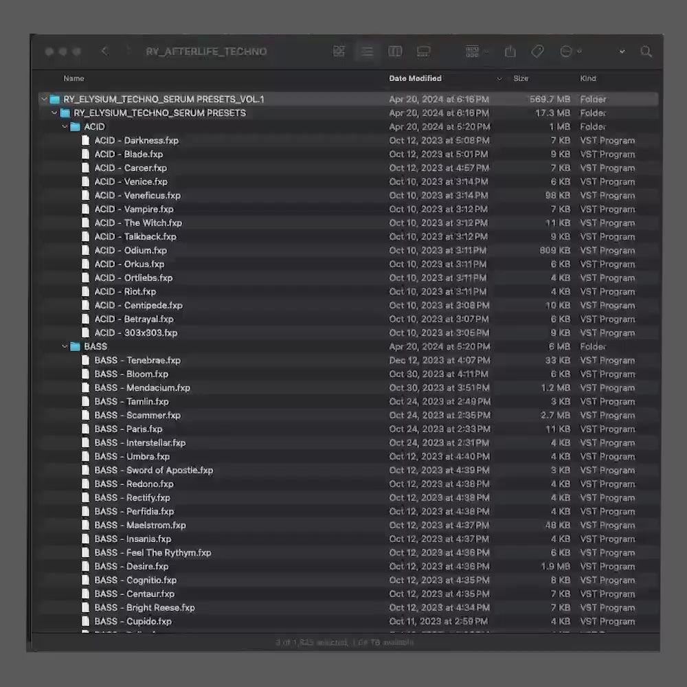687x687 pixels.
Task: Sort by Date Modified column header
Action: click(415, 78)
